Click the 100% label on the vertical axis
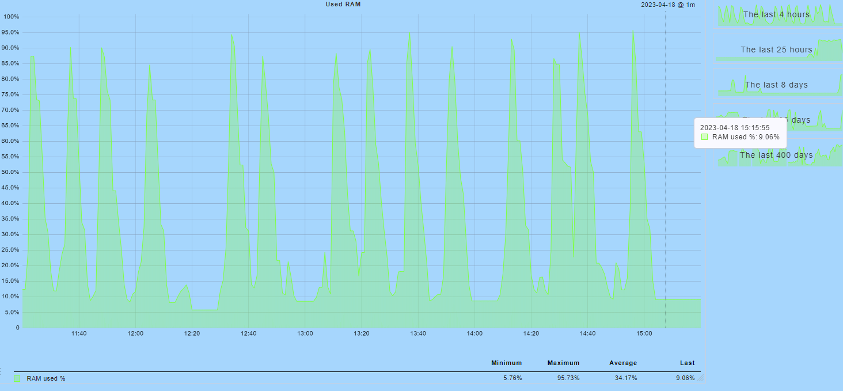The width and height of the screenshot is (843, 391). point(12,17)
